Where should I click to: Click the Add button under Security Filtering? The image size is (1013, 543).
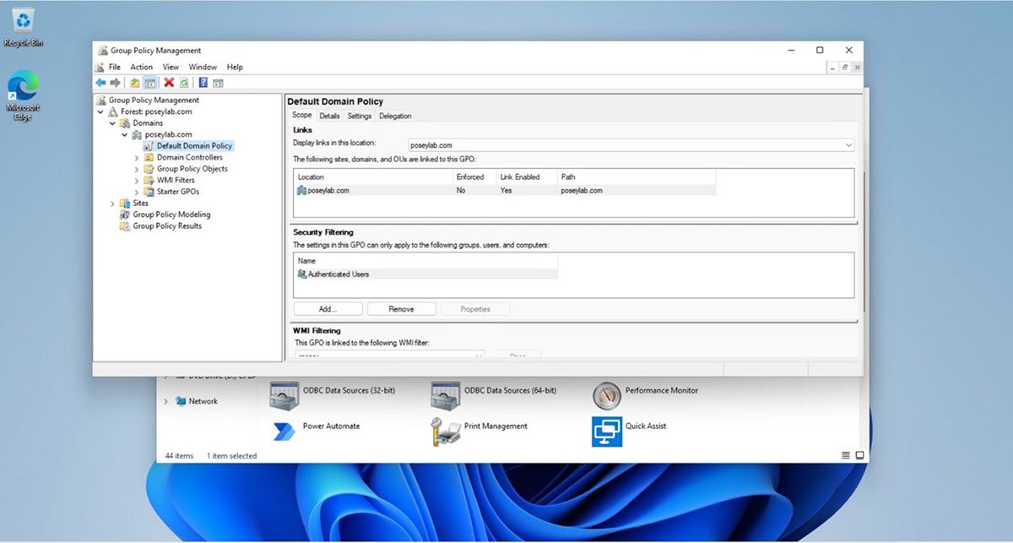pos(327,308)
